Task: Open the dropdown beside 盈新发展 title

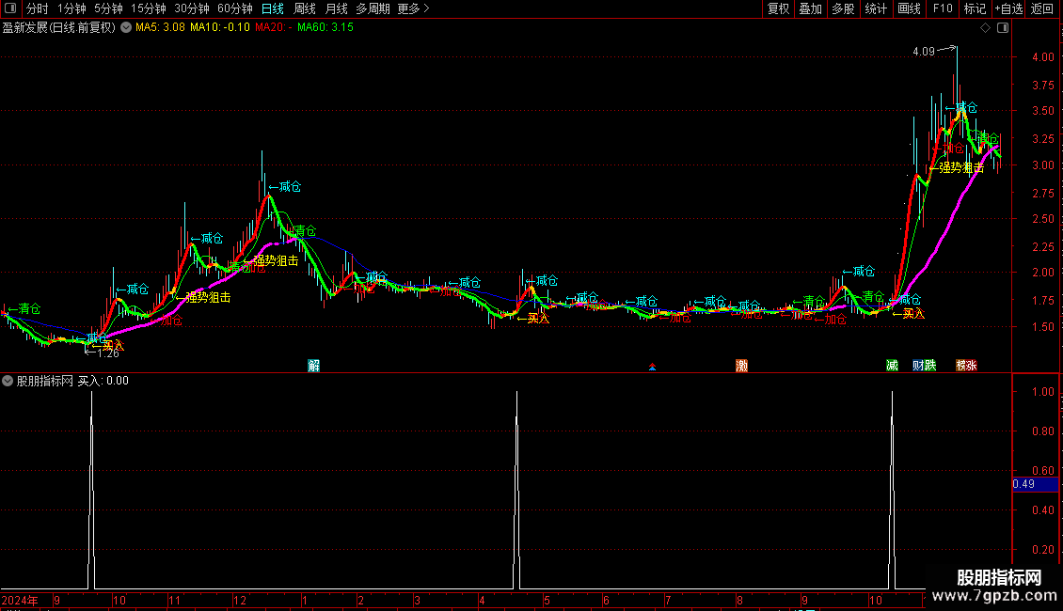Action: (126, 28)
